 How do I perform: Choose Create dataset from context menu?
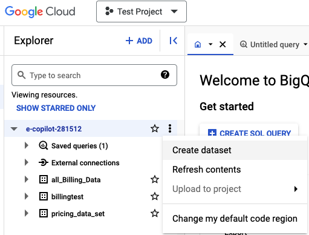click(235, 150)
